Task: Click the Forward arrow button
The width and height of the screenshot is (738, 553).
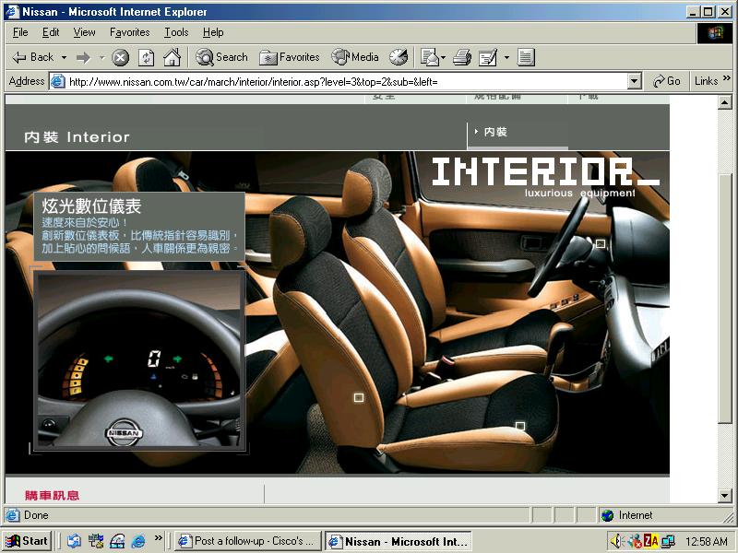Action: 83,57
